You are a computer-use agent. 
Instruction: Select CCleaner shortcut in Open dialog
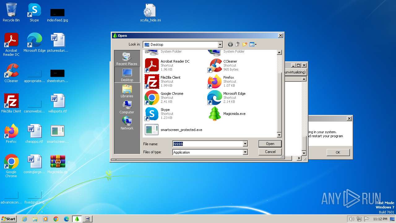[223, 65]
